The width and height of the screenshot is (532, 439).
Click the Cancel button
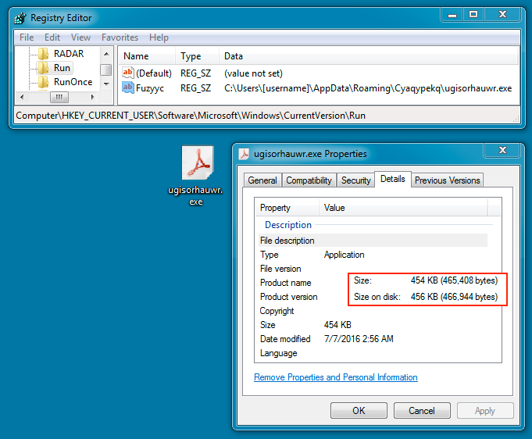click(x=422, y=411)
